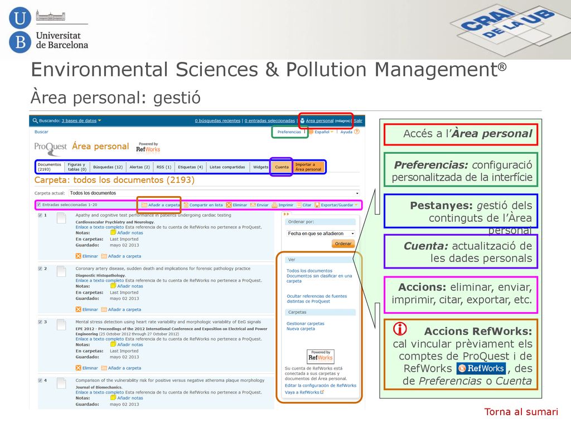Open the Importar a Área personal tab
This screenshot has width=571, height=428.
308,167
